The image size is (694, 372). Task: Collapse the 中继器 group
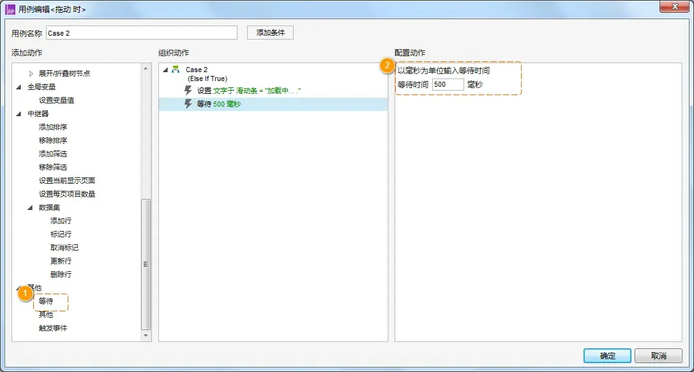coord(20,114)
